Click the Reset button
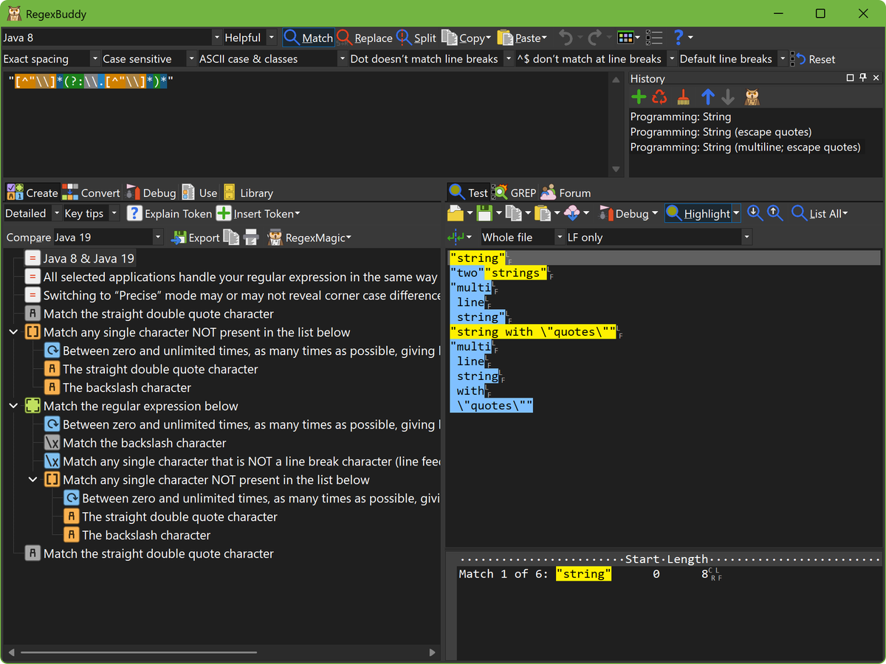 tap(813, 59)
